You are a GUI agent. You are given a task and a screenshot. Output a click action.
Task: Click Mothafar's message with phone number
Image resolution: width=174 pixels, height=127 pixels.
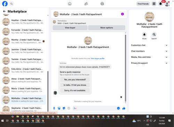[x=85, y=67]
